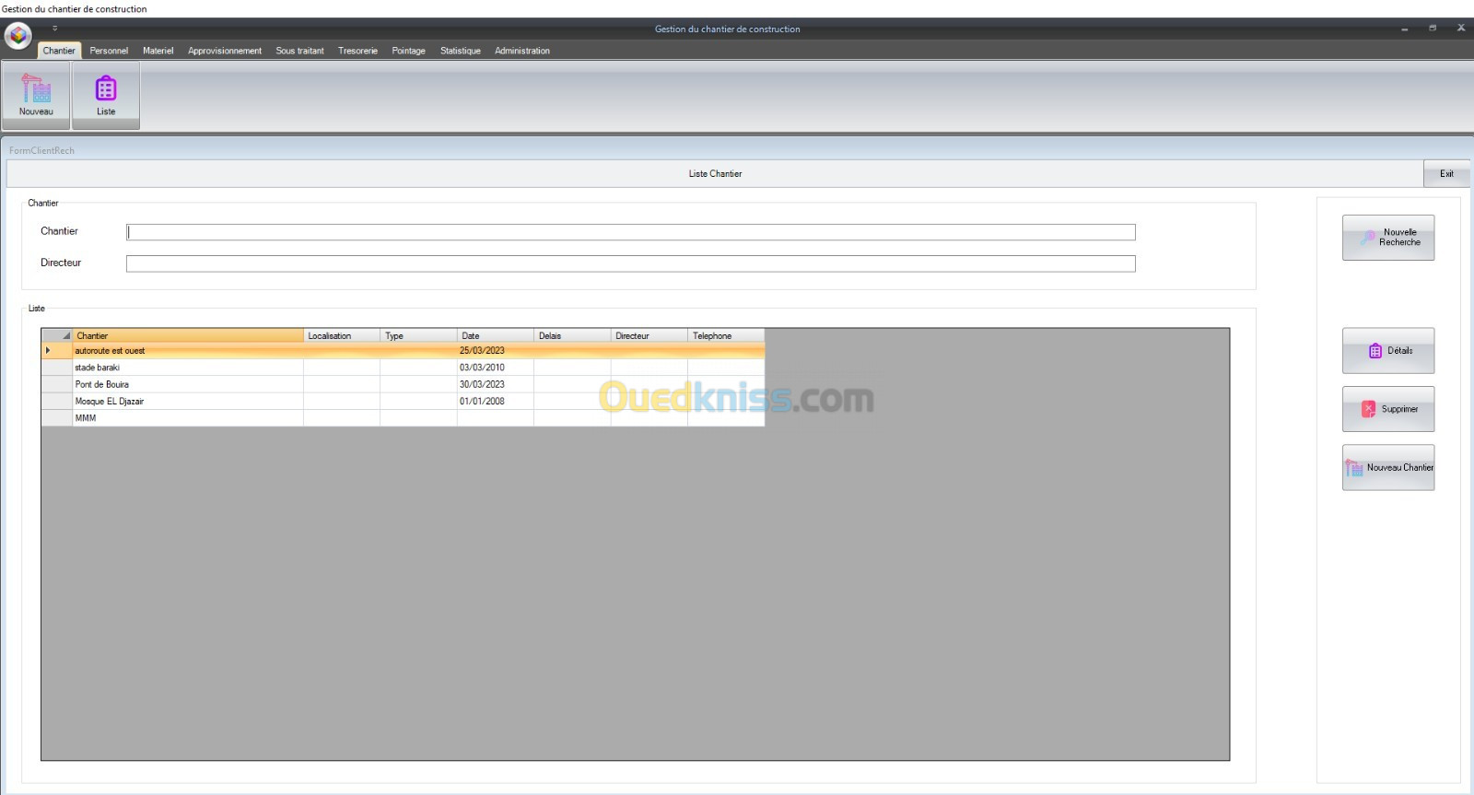Open the Materiel ribbon tab
The image size is (1474, 795).
(x=158, y=51)
